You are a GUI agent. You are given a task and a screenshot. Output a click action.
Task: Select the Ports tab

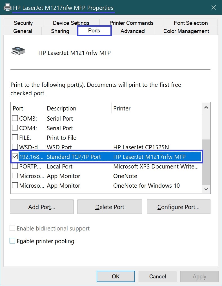point(94,31)
